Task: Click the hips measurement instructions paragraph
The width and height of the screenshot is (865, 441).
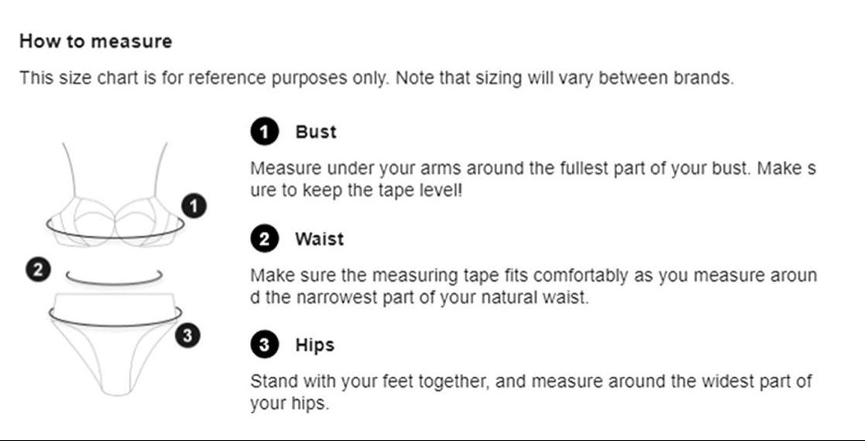Action: (x=530, y=392)
